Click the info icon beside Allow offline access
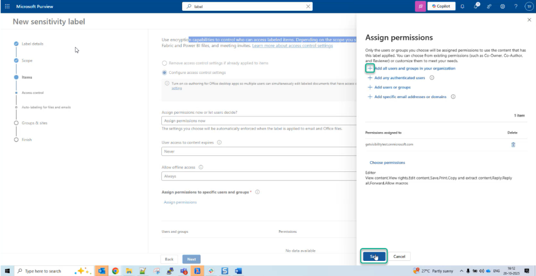Viewport: 536px width, 276px height. [201, 167]
